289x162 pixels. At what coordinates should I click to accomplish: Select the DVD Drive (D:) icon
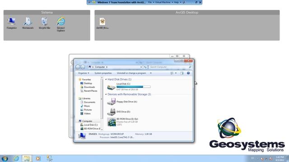coord(112,112)
